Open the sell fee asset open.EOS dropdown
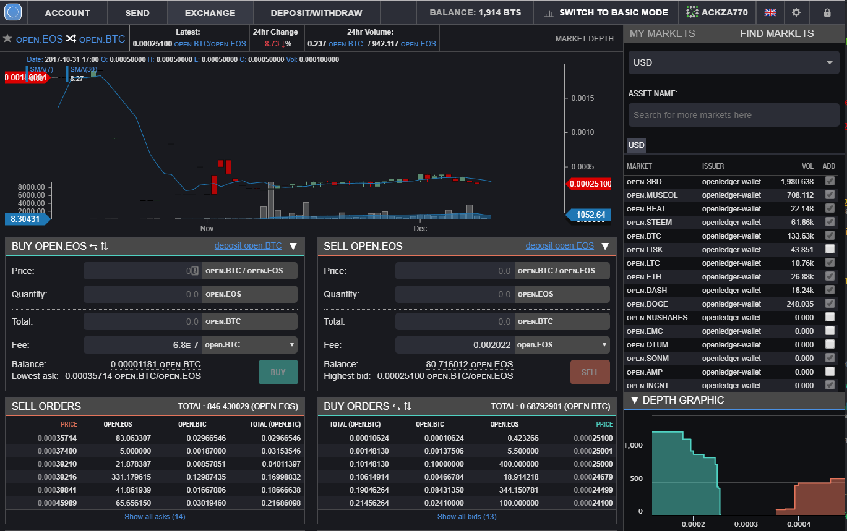Screen dimensions: 847x531 [562, 345]
